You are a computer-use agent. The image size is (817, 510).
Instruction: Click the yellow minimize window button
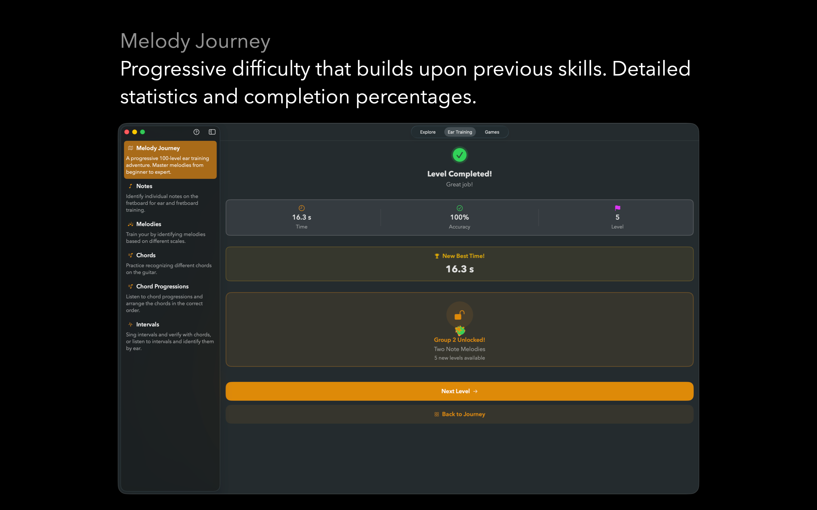click(x=135, y=132)
